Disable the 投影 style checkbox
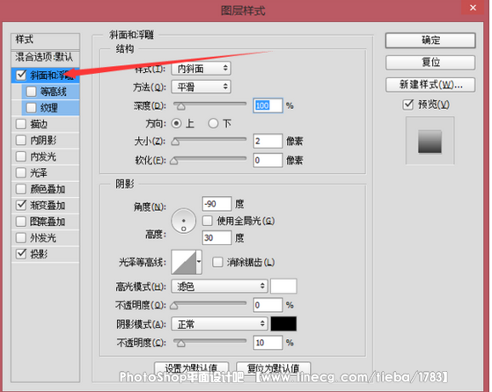 pyautogui.click(x=21, y=254)
